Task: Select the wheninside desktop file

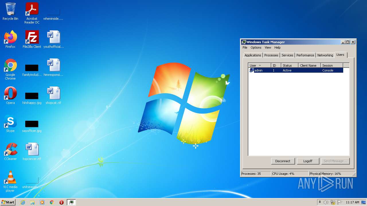Action: click(53, 13)
